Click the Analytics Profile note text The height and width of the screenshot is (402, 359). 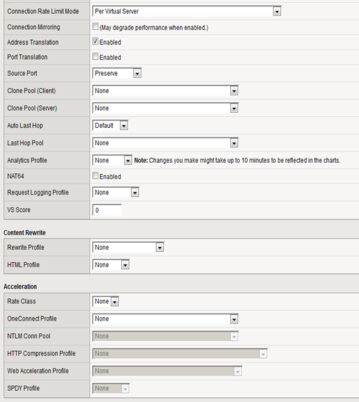(x=237, y=161)
